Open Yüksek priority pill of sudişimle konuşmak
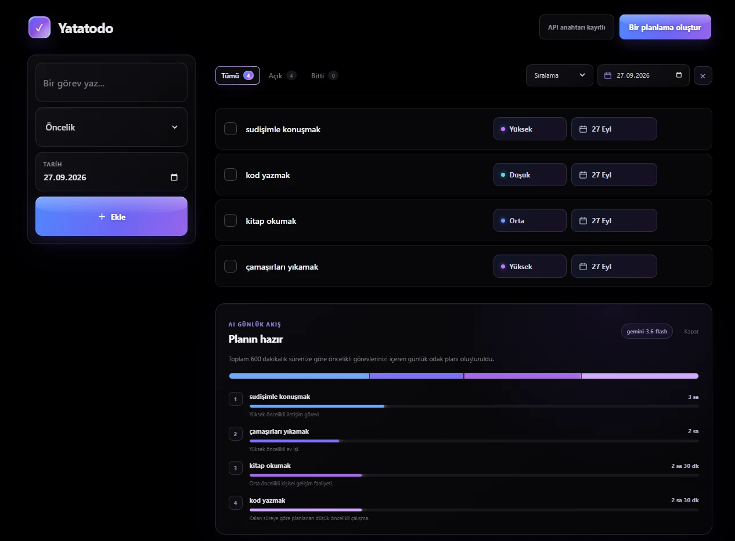The height and width of the screenshot is (541, 735). pos(529,129)
